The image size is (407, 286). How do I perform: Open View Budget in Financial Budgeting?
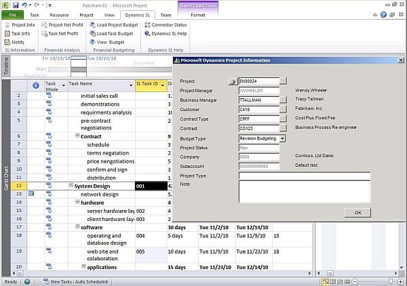[91, 41]
